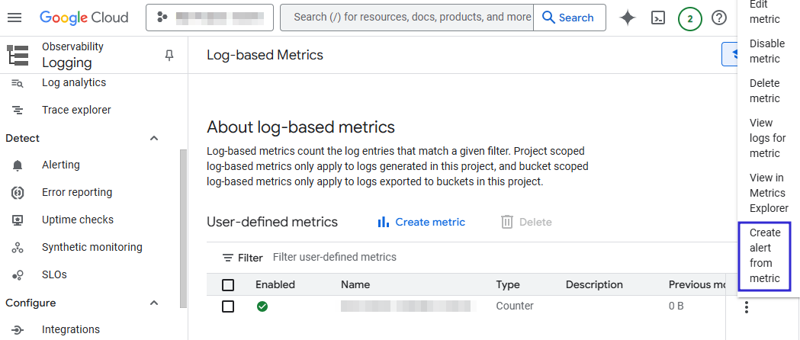
Task: Click the Google Cloud logo
Action: click(84, 18)
